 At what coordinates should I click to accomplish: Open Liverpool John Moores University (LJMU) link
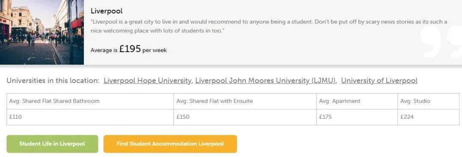coord(266,80)
